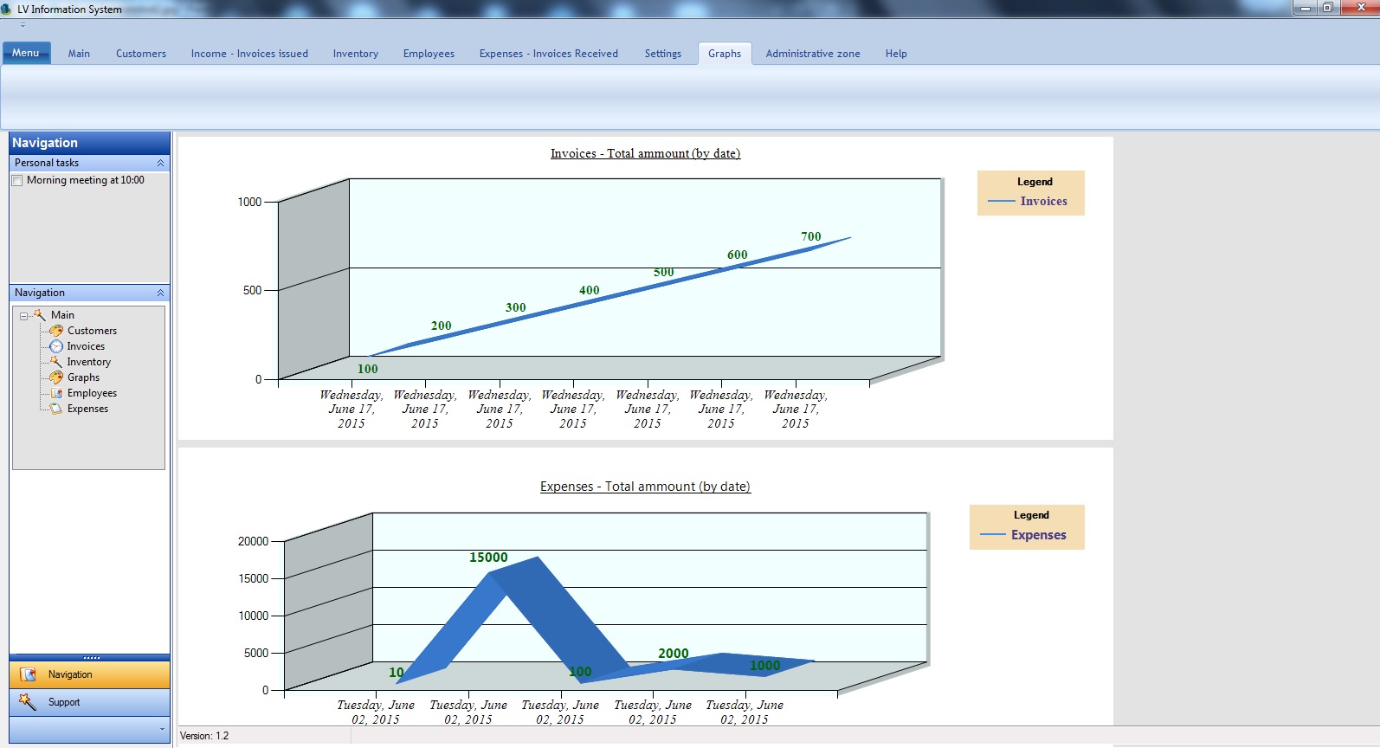
Task: Open the Administrative zone tab
Action: coord(812,54)
